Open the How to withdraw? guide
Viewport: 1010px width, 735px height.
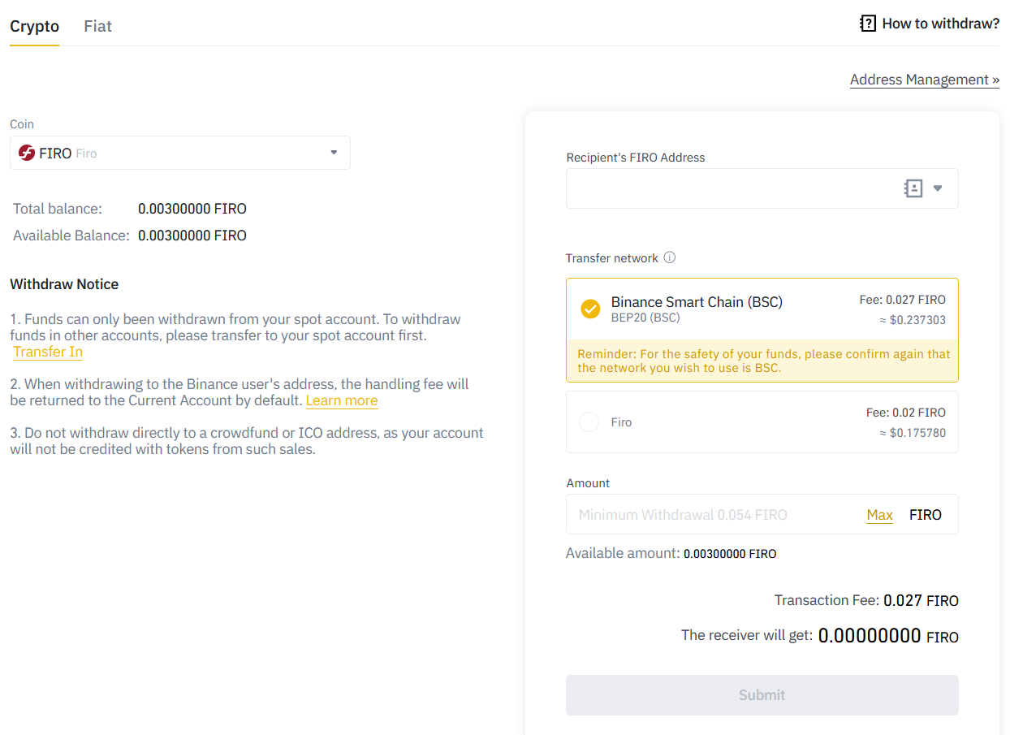coord(940,24)
